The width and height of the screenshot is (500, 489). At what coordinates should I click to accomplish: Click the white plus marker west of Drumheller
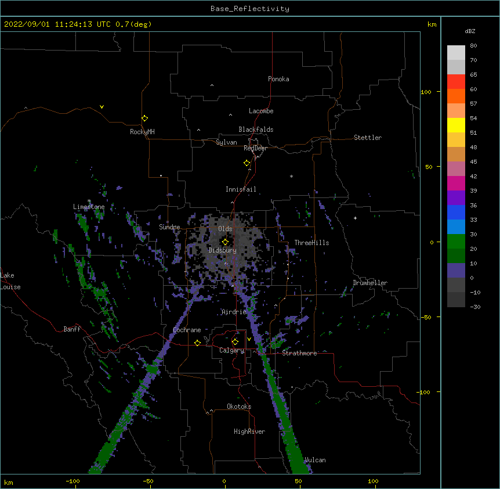355,218
